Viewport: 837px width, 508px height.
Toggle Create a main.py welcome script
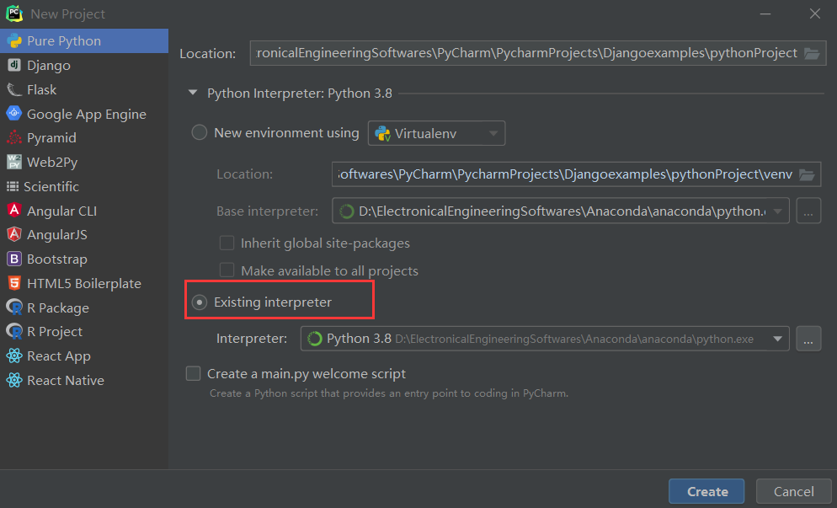[x=193, y=373]
